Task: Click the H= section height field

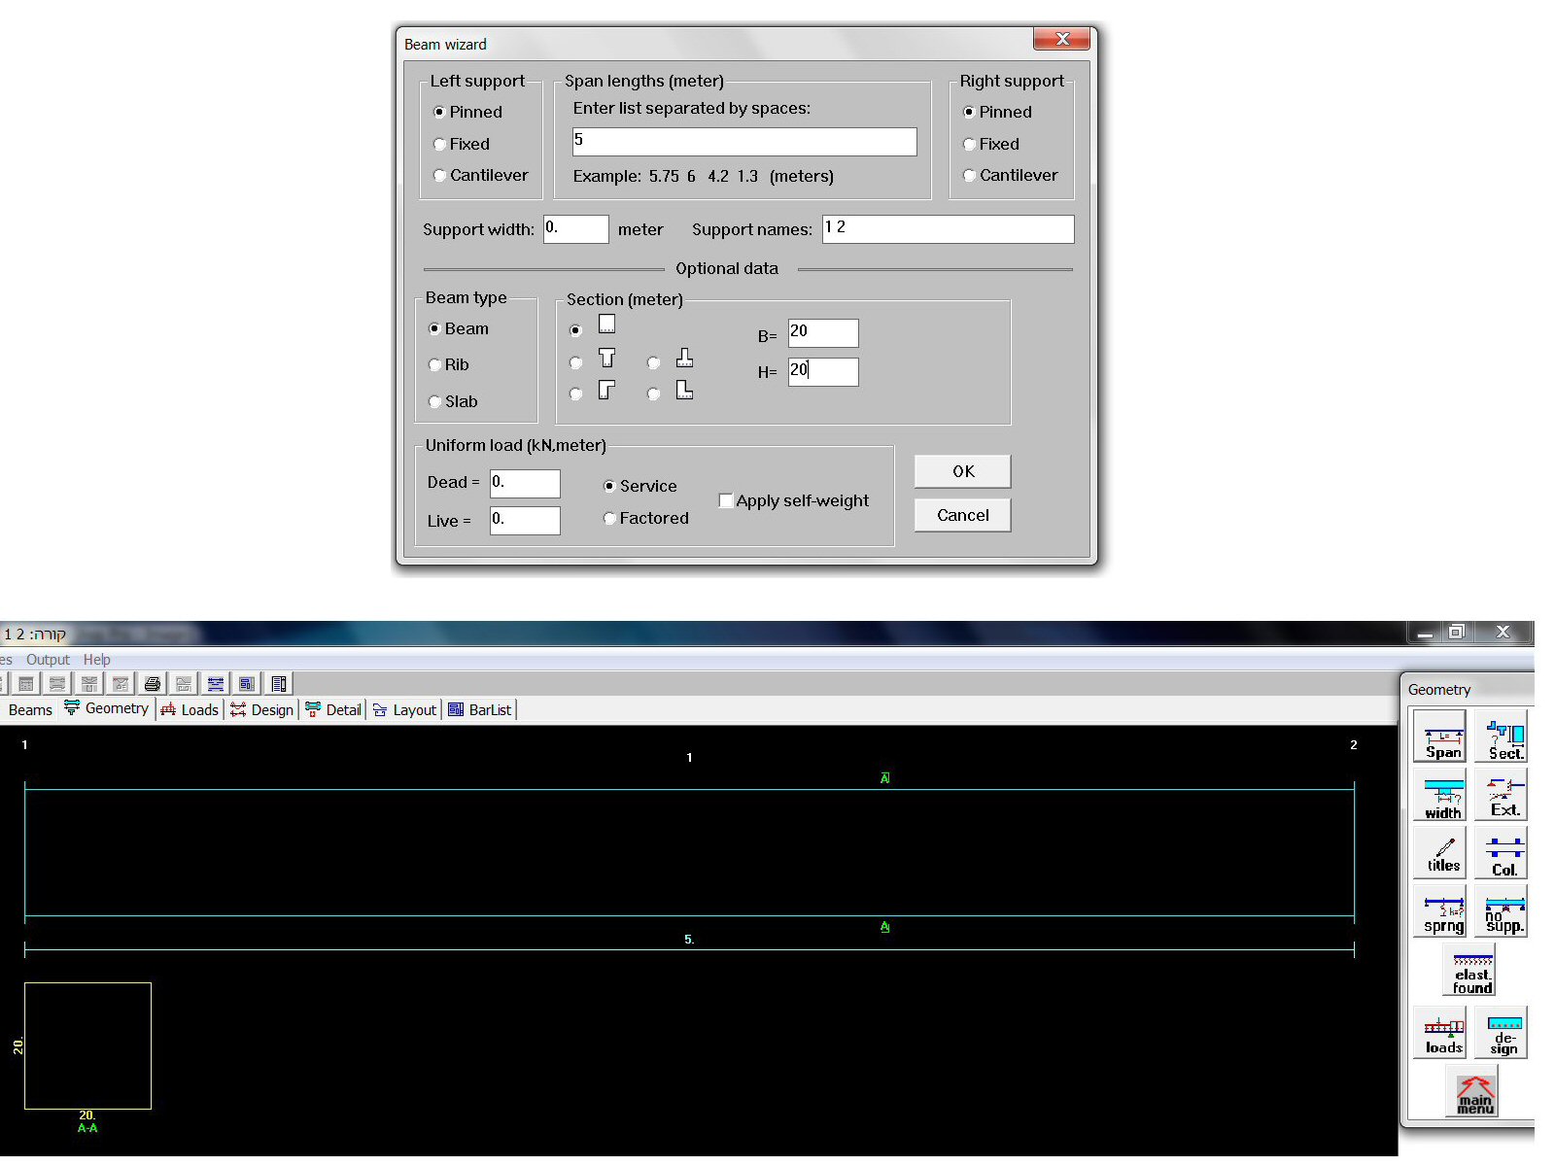Action: click(823, 372)
